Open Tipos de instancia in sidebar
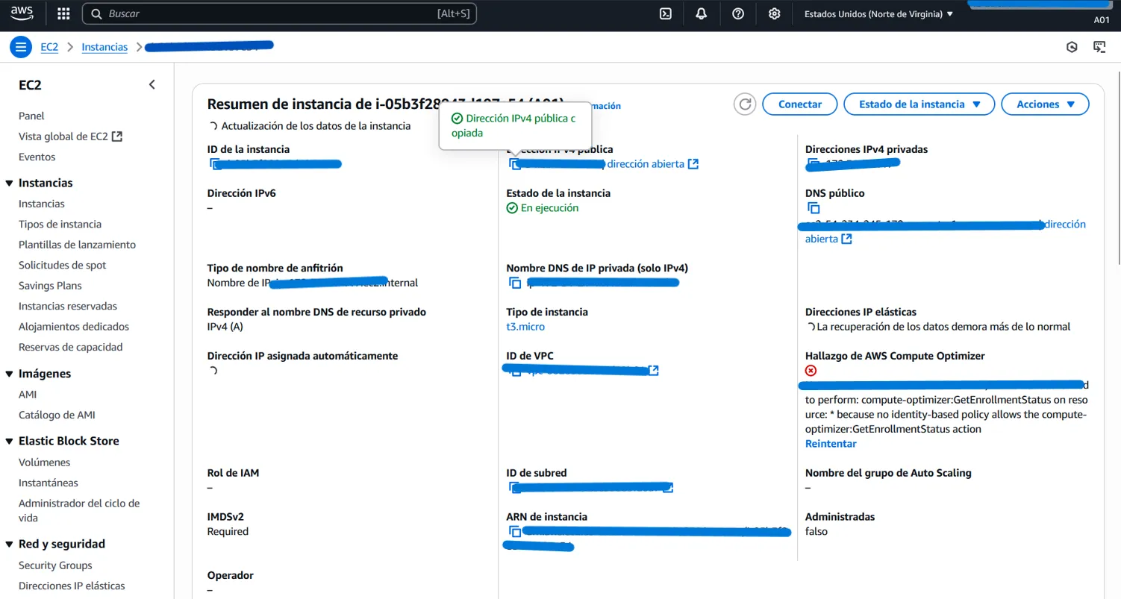This screenshot has width=1121, height=599. pos(60,224)
